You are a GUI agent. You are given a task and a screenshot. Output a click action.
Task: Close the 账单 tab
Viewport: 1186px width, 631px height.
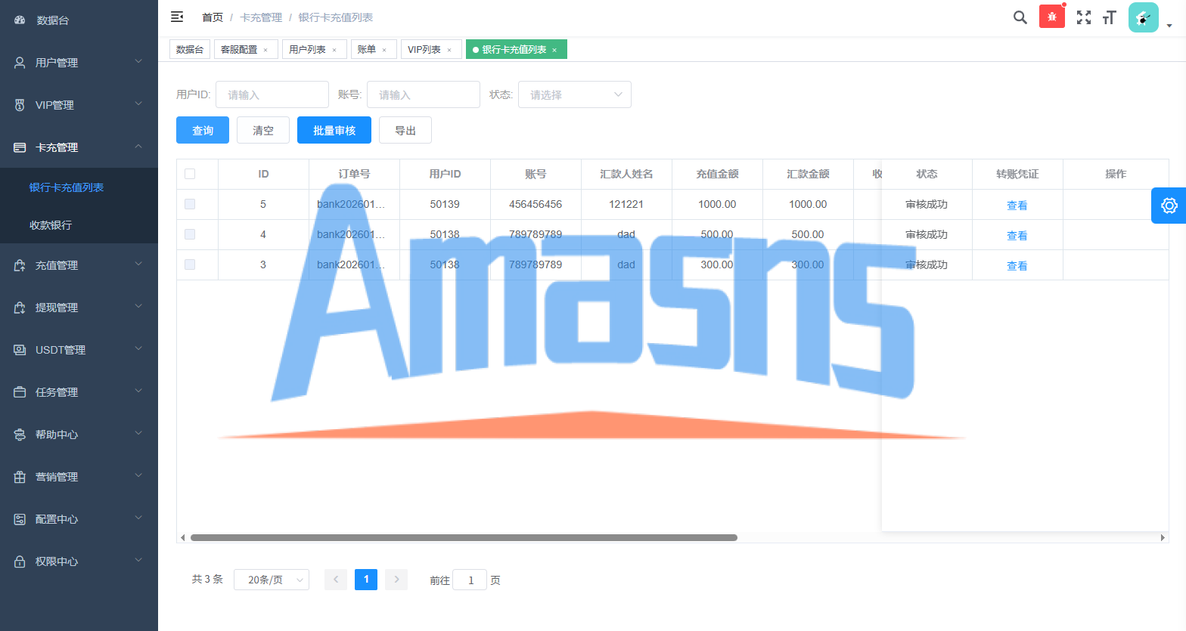pos(384,50)
